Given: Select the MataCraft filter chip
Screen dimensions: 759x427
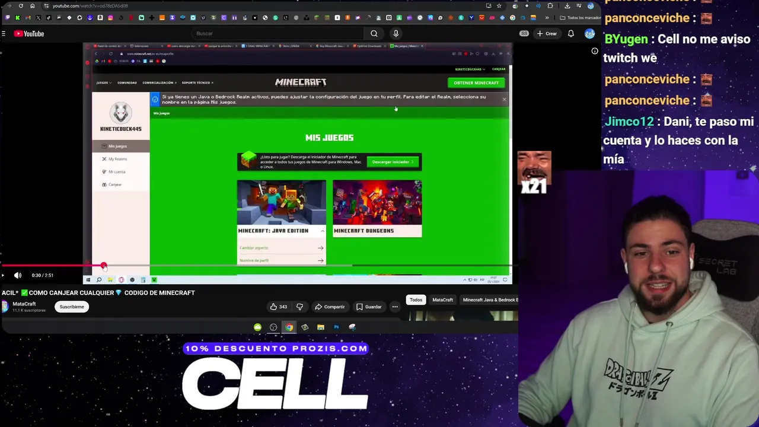Looking at the screenshot, I should click(442, 300).
